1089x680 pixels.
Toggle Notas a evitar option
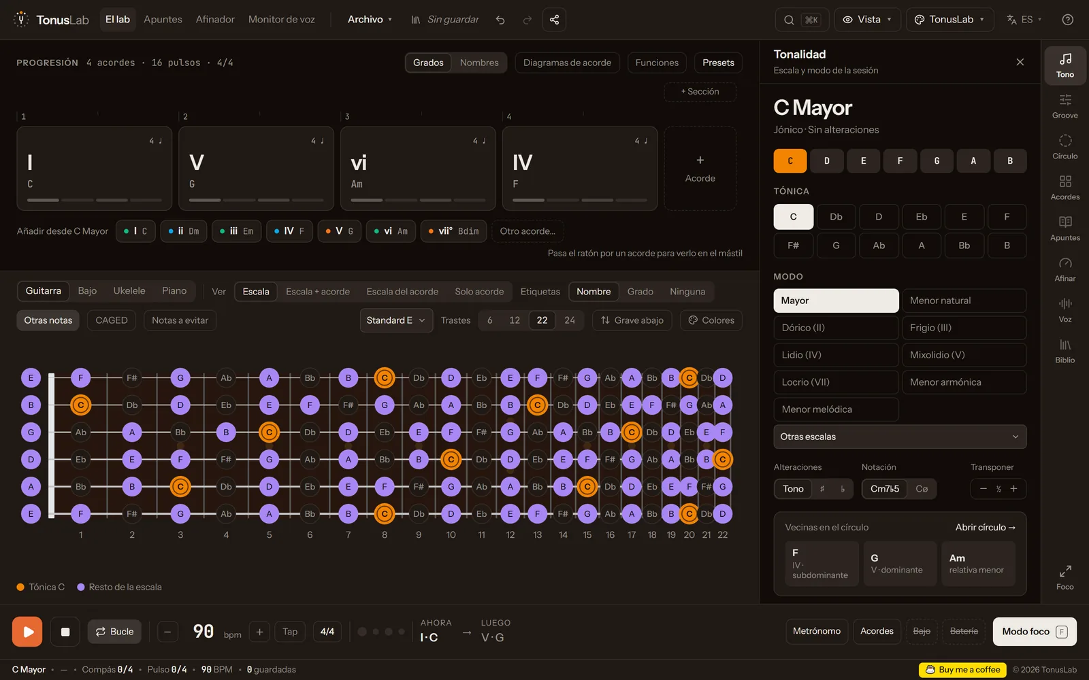(x=180, y=320)
